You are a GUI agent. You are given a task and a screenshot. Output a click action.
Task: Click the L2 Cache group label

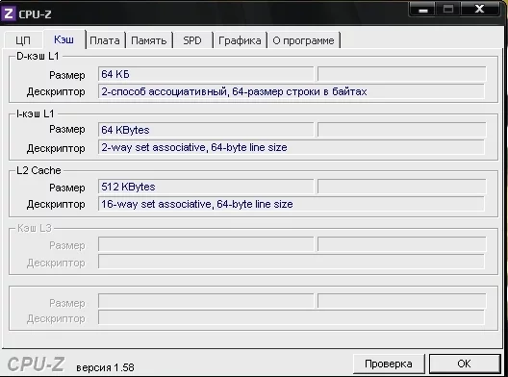(x=38, y=170)
